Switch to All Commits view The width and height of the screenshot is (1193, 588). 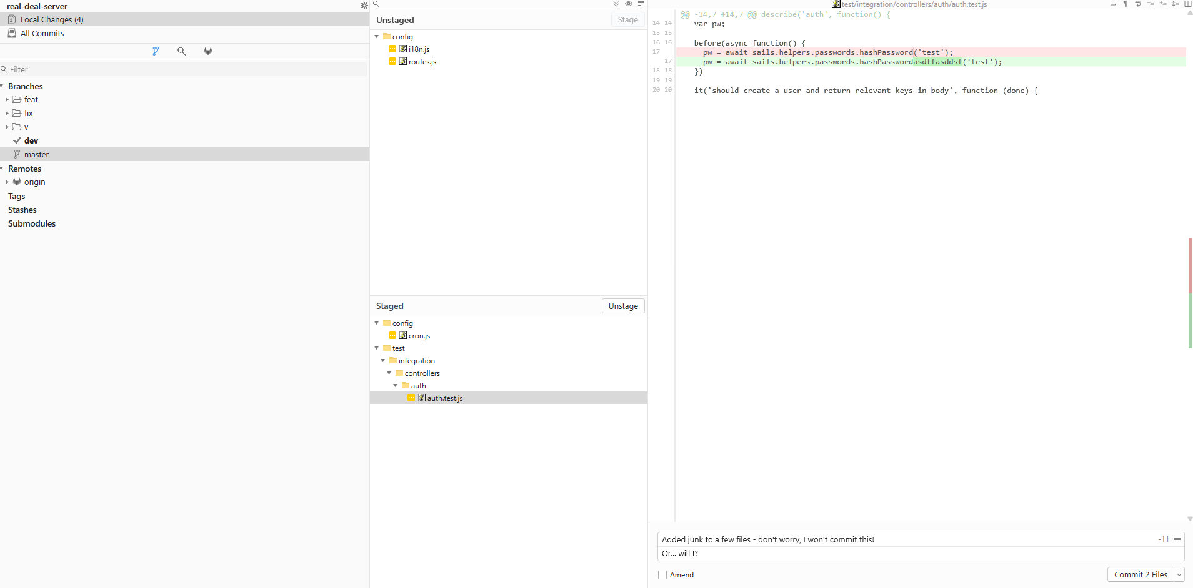point(42,33)
